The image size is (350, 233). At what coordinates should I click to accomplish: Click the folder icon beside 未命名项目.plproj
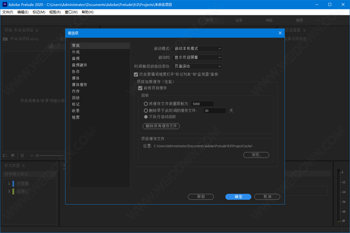(x=5, y=39)
